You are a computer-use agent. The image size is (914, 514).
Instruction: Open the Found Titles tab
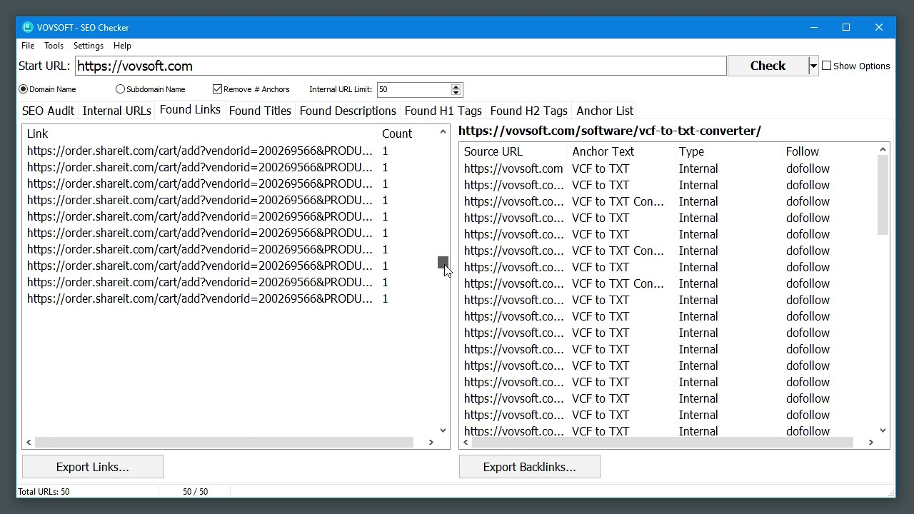click(260, 111)
